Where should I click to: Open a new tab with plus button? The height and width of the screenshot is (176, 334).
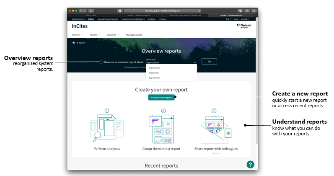(256, 16)
